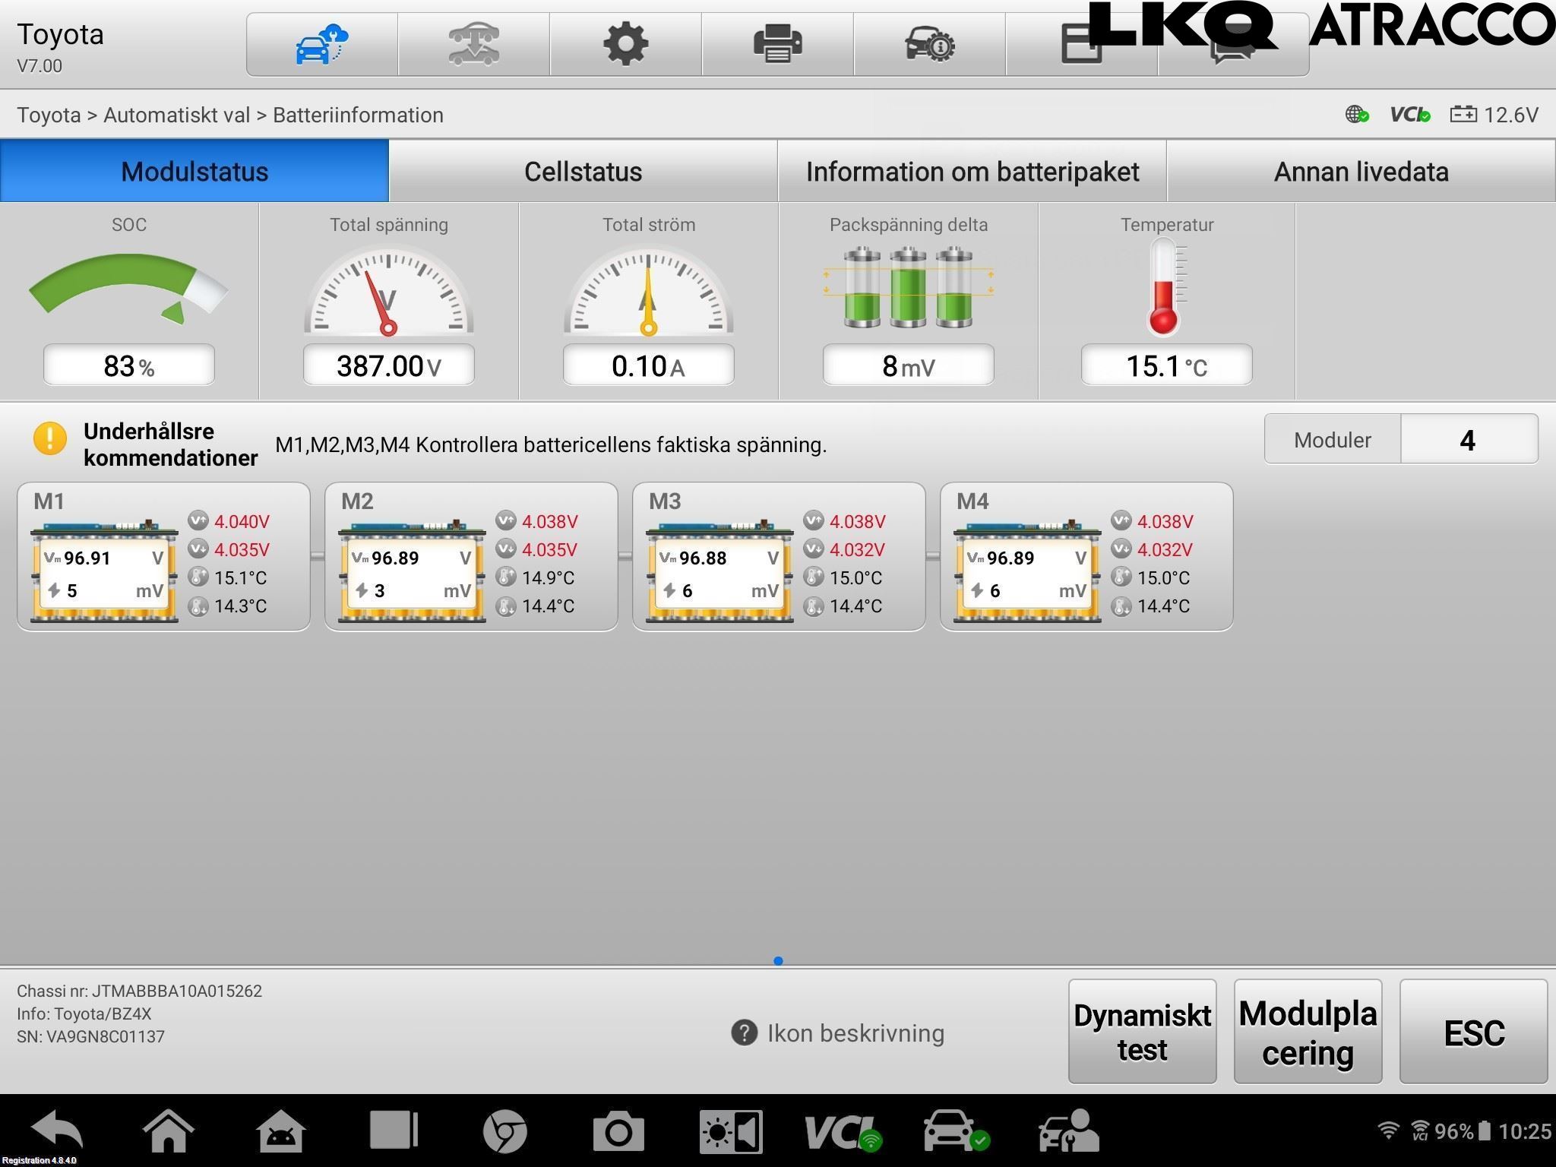Click the vehicle data download icon
1556x1167 pixels.
tap(473, 44)
